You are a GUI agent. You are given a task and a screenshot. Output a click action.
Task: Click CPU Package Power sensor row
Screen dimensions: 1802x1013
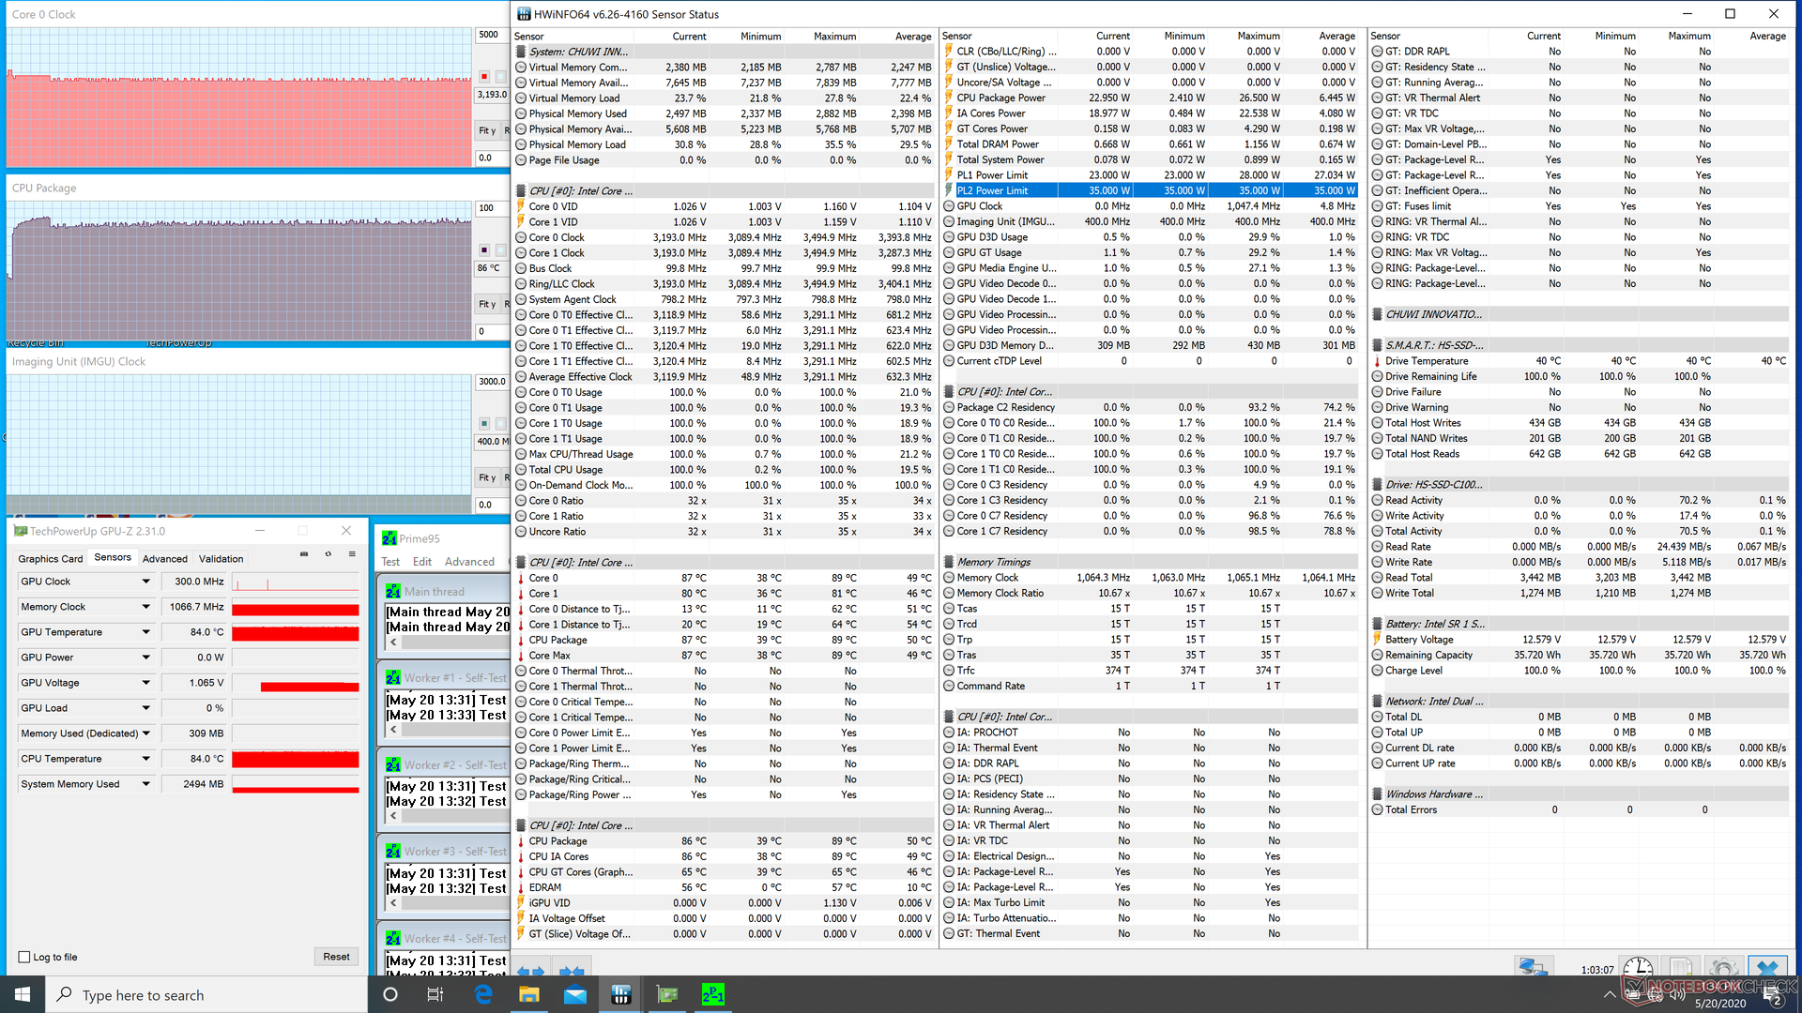click(x=1150, y=98)
